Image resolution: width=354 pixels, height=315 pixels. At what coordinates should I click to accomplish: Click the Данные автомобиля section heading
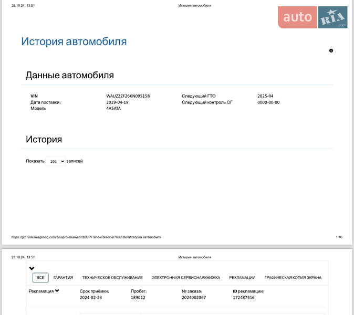coord(70,75)
